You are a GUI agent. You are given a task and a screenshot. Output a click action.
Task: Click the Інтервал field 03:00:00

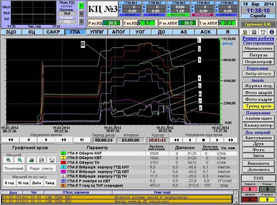(131, 140)
